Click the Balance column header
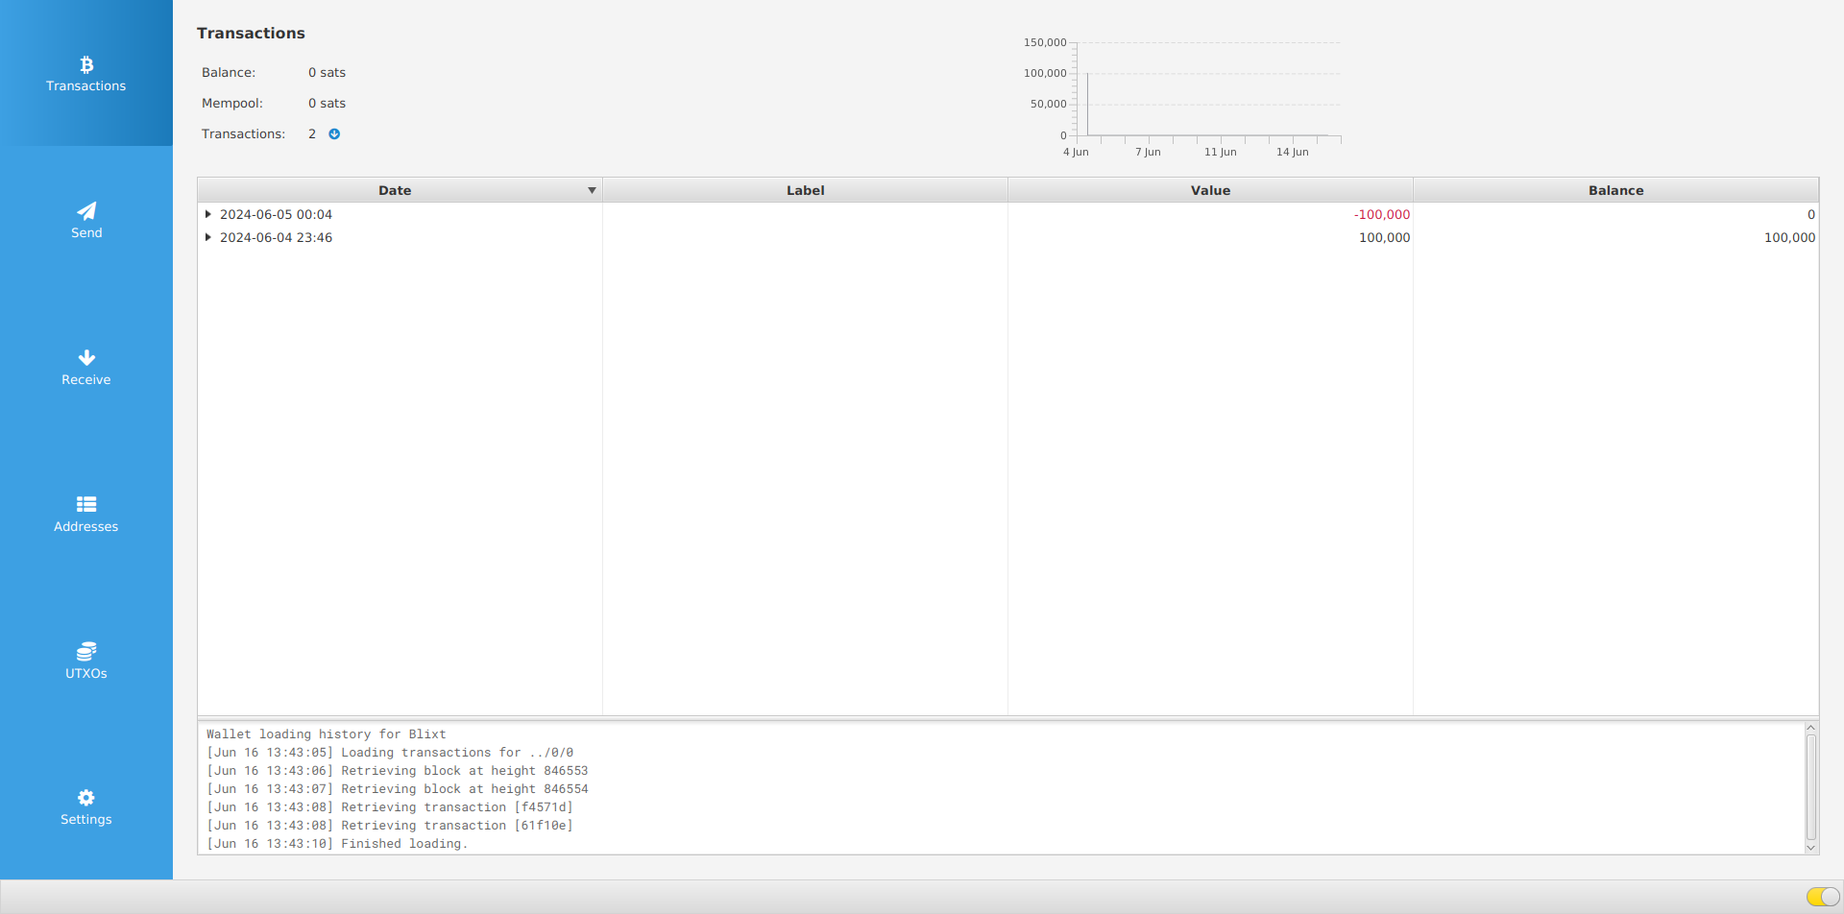Viewport: 1844px width, 914px height. (1615, 190)
